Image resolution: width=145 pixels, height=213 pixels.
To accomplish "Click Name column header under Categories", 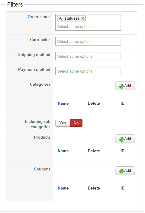I will pyautogui.click(x=63, y=103).
